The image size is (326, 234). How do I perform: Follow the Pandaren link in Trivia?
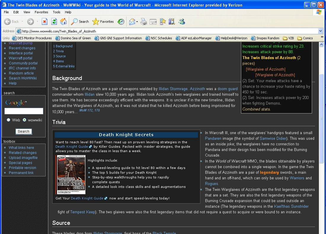coord(213,139)
